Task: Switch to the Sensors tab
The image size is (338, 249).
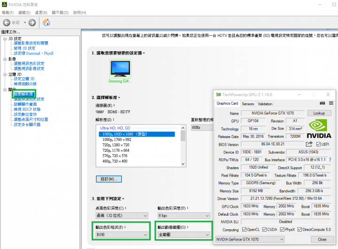Action: [x=248, y=104]
